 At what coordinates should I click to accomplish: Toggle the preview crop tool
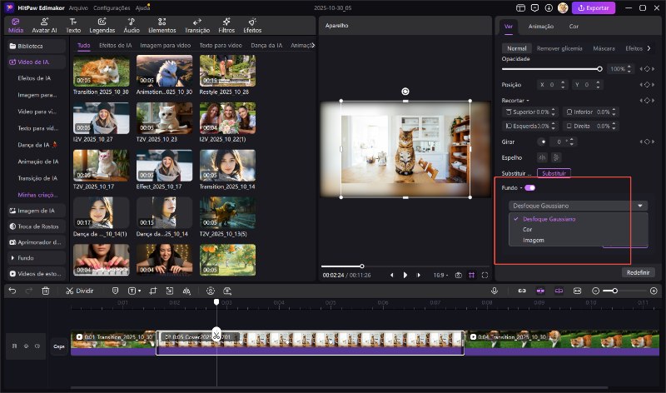point(471,276)
